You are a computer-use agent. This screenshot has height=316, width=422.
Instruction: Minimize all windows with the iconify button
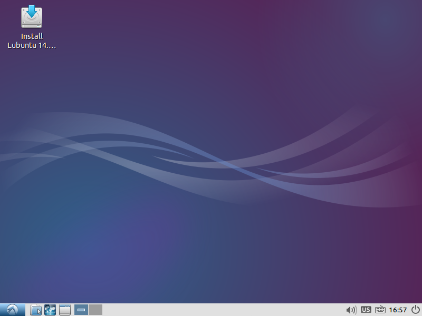(x=65, y=310)
